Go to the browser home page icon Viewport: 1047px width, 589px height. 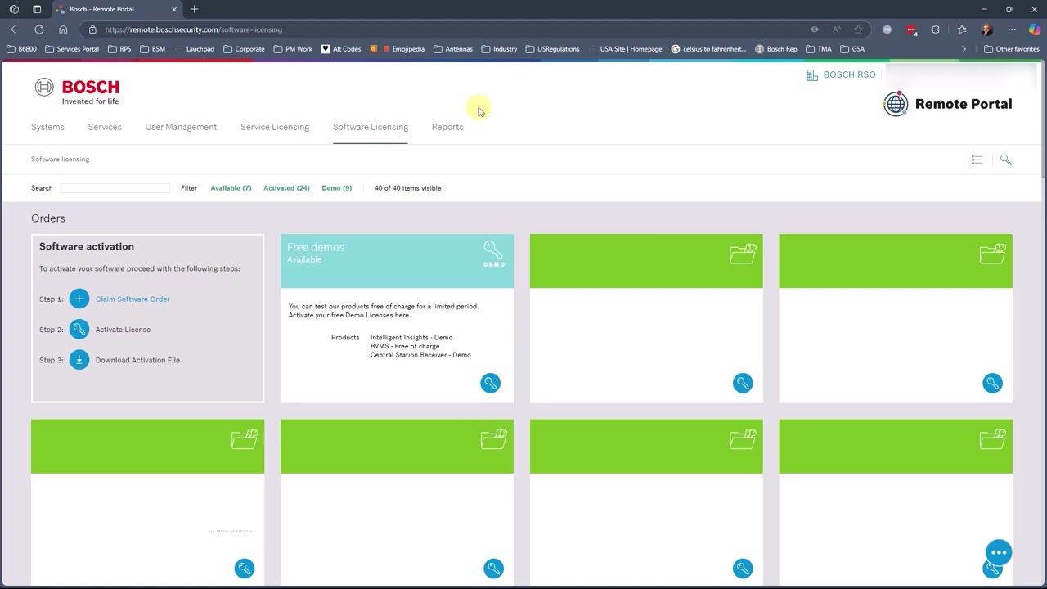[63, 29]
